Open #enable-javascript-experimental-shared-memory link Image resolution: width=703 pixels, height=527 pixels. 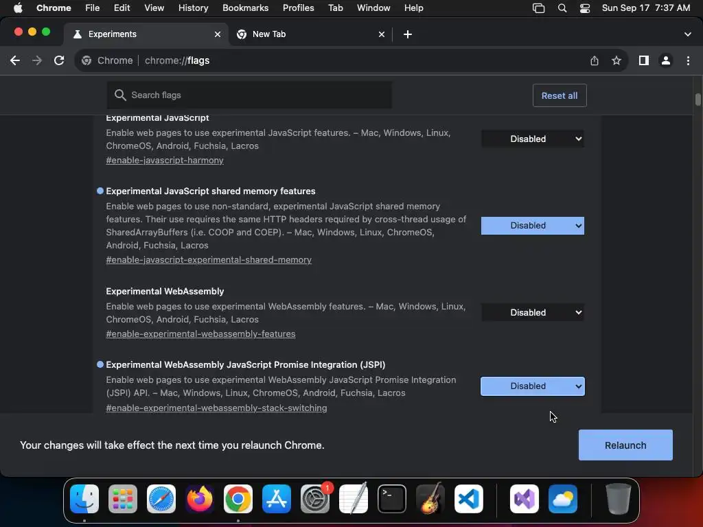click(x=209, y=259)
